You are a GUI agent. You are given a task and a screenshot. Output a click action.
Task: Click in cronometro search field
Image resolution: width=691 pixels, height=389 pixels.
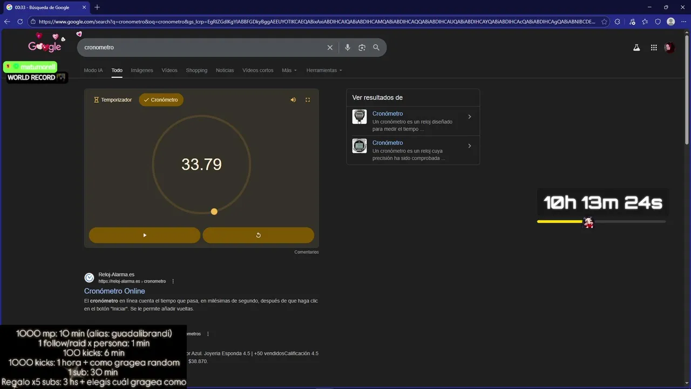pos(202,48)
